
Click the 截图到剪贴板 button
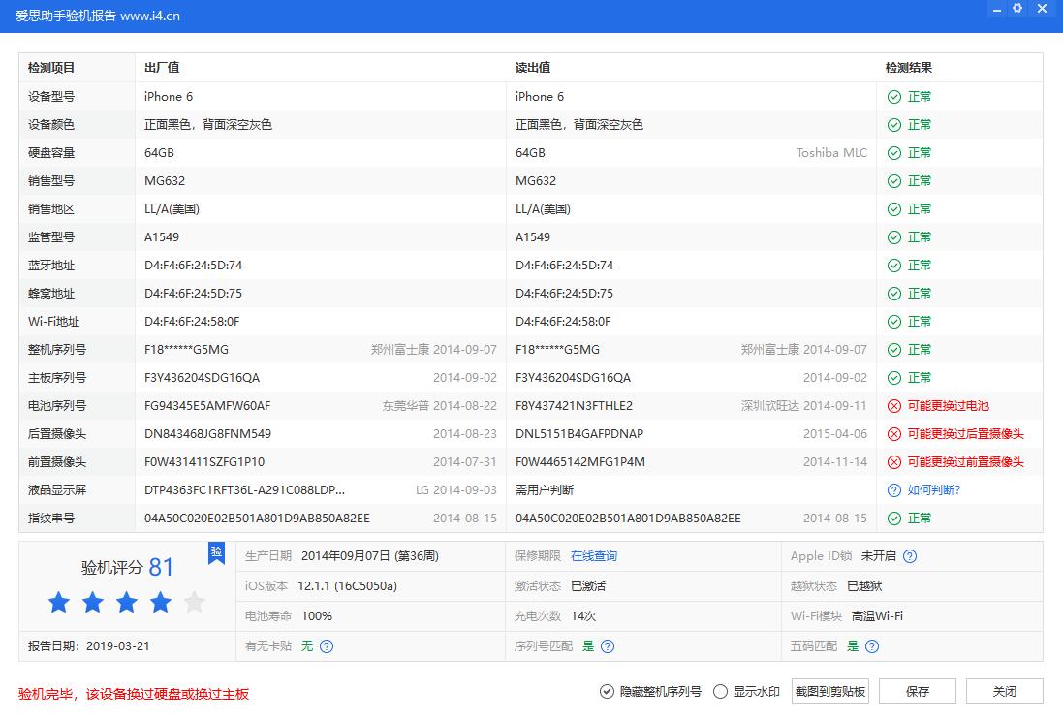tap(829, 691)
